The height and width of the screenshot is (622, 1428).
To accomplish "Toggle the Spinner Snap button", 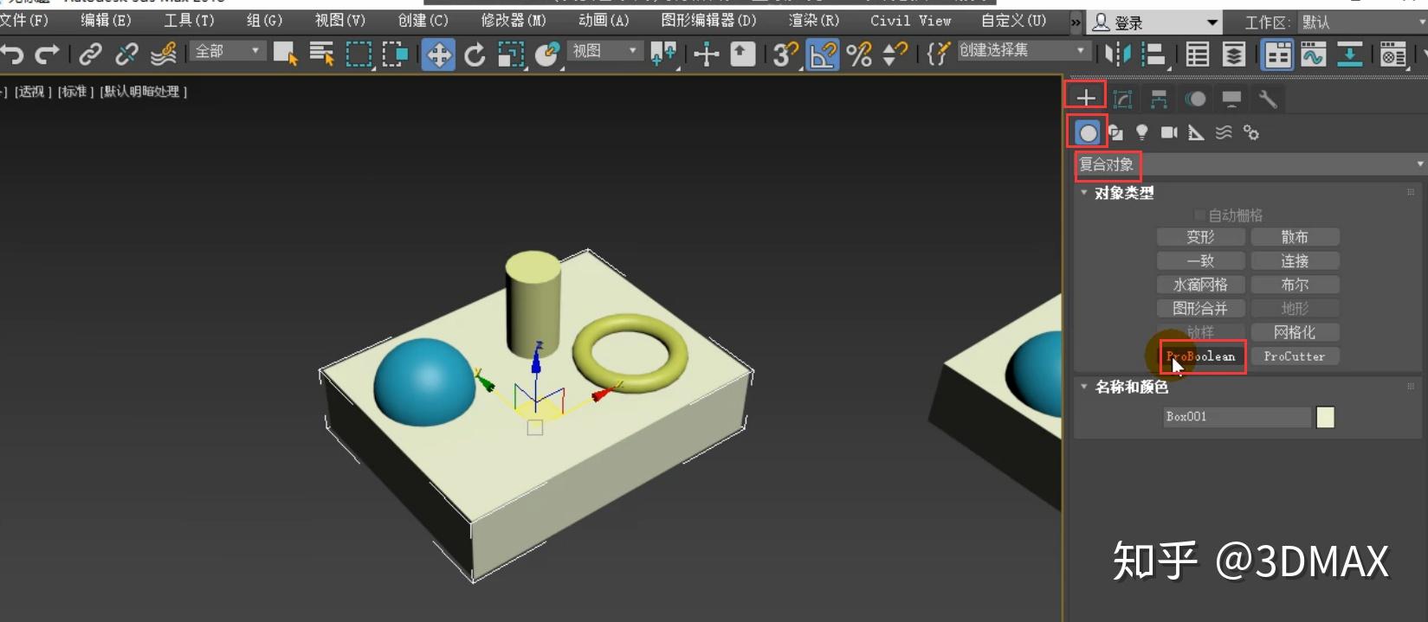I will pos(895,55).
